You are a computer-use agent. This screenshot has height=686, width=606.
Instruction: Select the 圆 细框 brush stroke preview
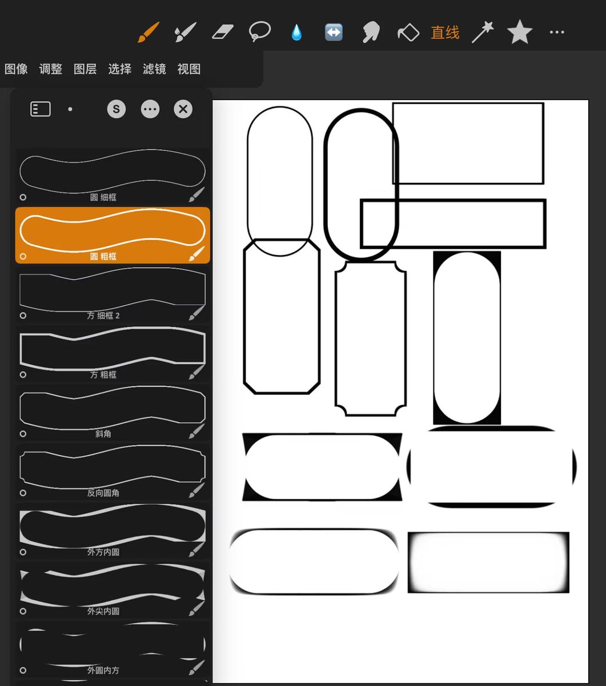(113, 171)
